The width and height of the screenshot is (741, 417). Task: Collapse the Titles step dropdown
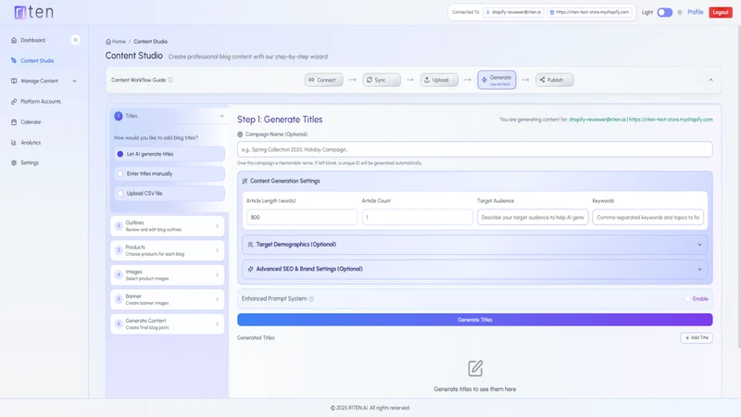pos(221,116)
